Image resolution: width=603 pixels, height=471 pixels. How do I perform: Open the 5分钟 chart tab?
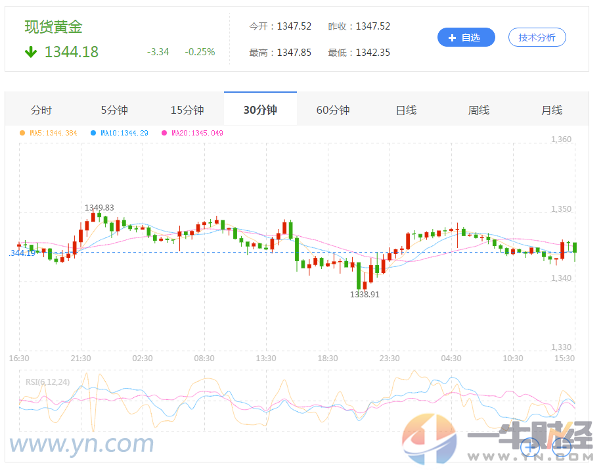click(x=114, y=111)
